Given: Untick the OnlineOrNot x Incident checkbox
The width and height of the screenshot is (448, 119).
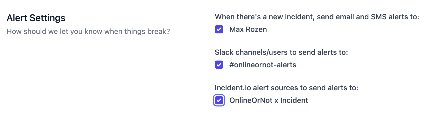Looking at the screenshot, I should [x=219, y=100].
